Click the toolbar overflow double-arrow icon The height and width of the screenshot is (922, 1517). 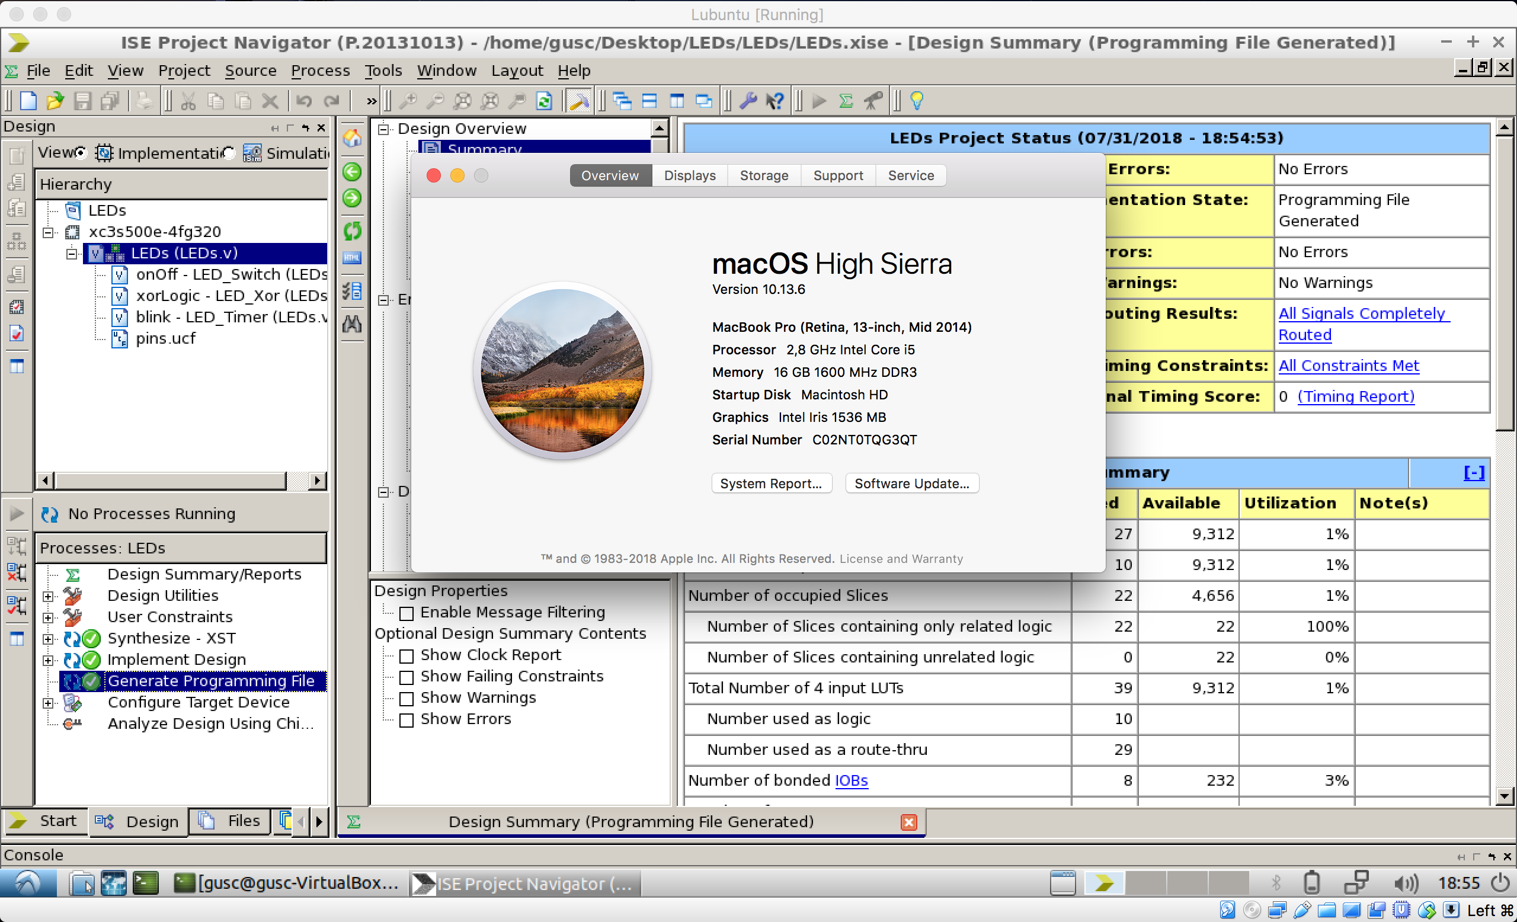(x=371, y=101)
